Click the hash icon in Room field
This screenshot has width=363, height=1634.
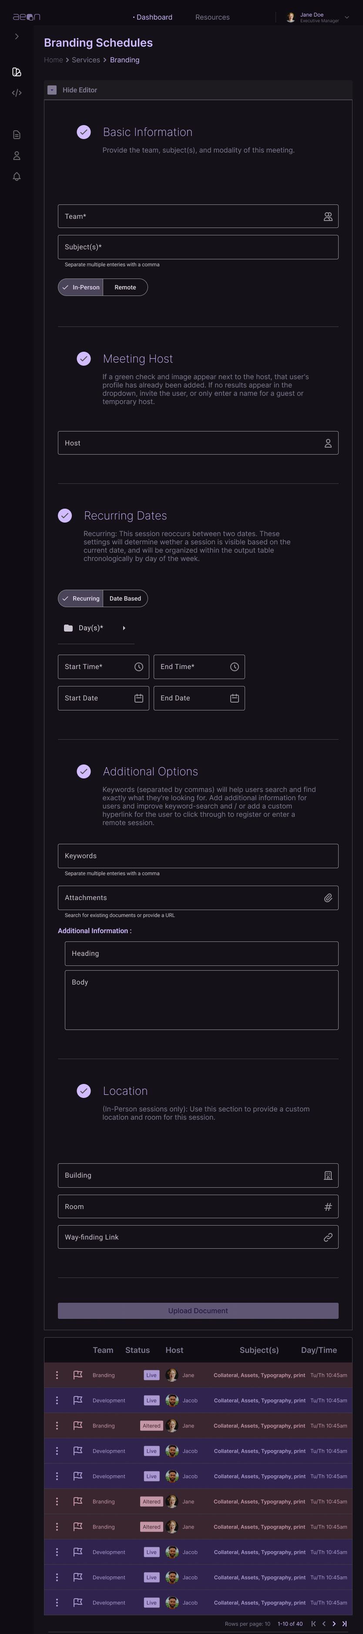327,1206
